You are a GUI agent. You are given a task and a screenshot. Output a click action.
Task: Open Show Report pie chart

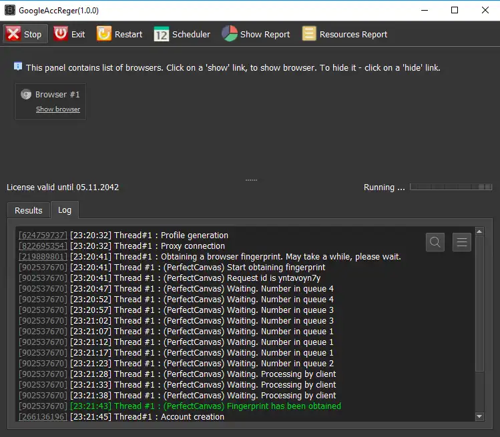(x=230, y=33)
